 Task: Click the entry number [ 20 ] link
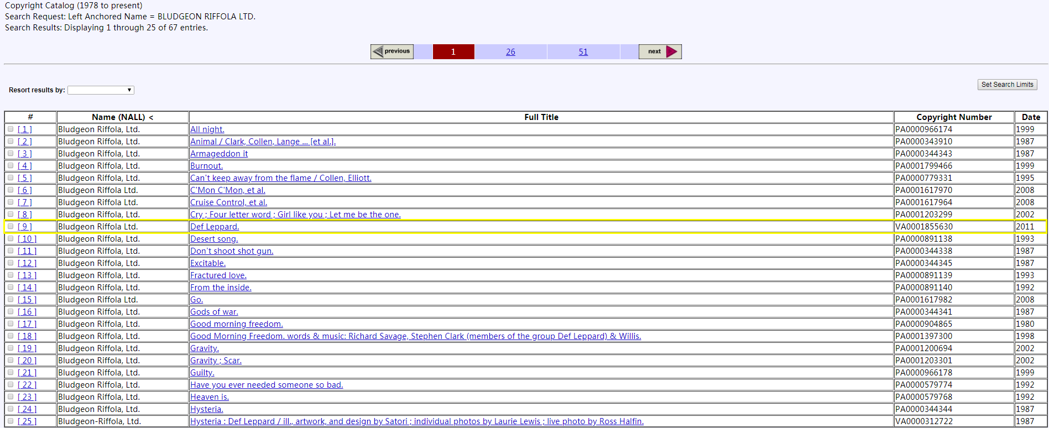(x=27, y=361)
